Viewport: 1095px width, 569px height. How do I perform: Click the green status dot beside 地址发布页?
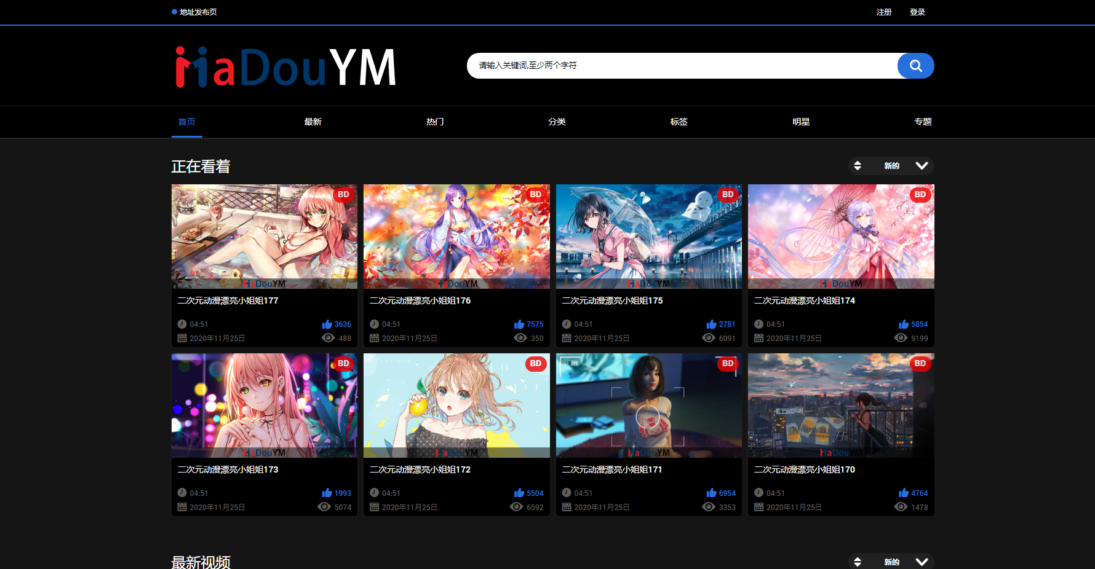click(173, 11)
